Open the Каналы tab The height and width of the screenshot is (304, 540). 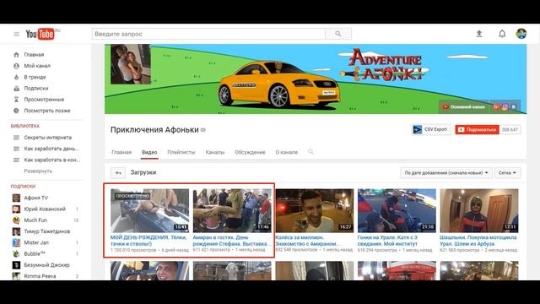[215, 152]
